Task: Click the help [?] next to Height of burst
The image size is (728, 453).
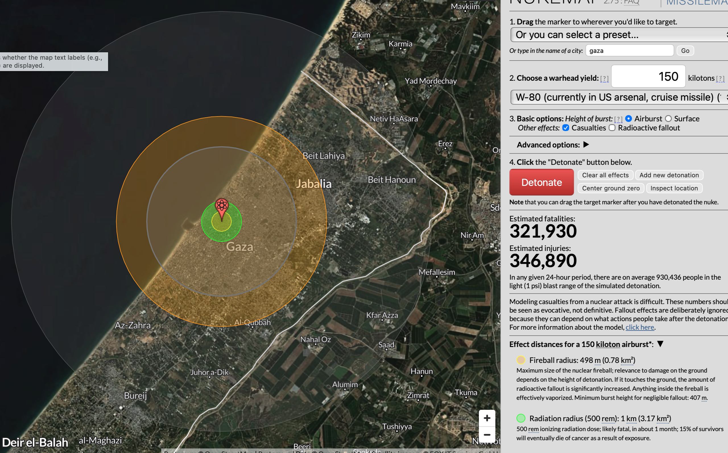Action: click(x=618, y=119)
